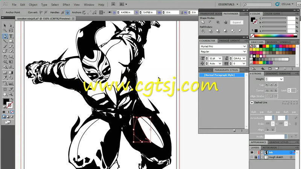Image resolution: width=301 pixels, height=169 pixels.
Task: Expand the ink layer contents
Action: [x=262, y=152]
